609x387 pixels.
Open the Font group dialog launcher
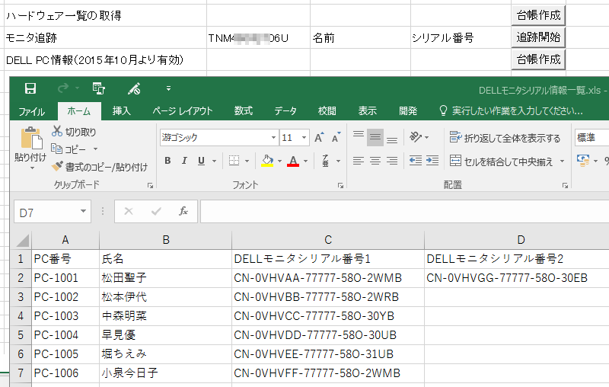click(340, 186)
